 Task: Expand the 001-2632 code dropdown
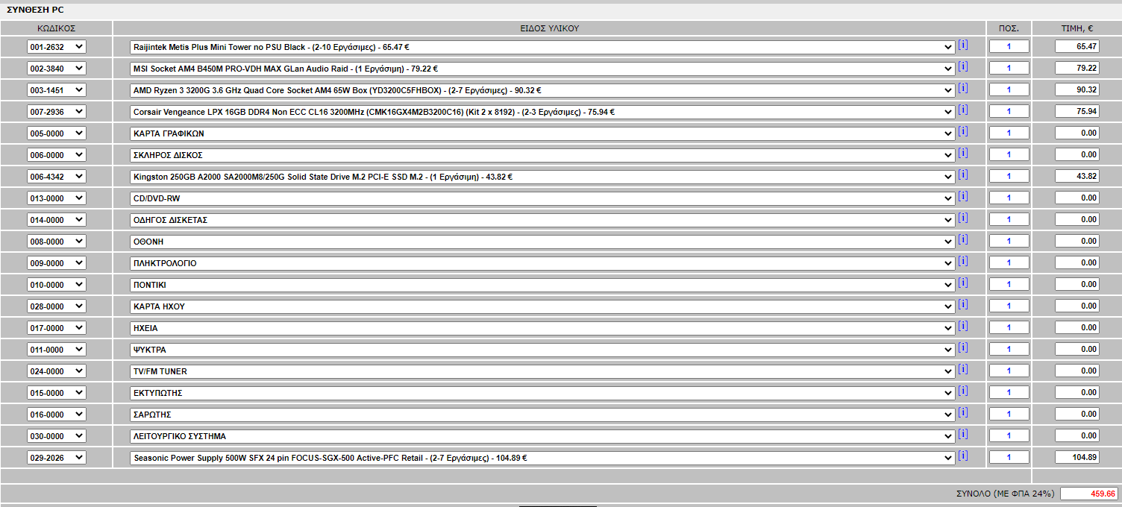point(57,47)
